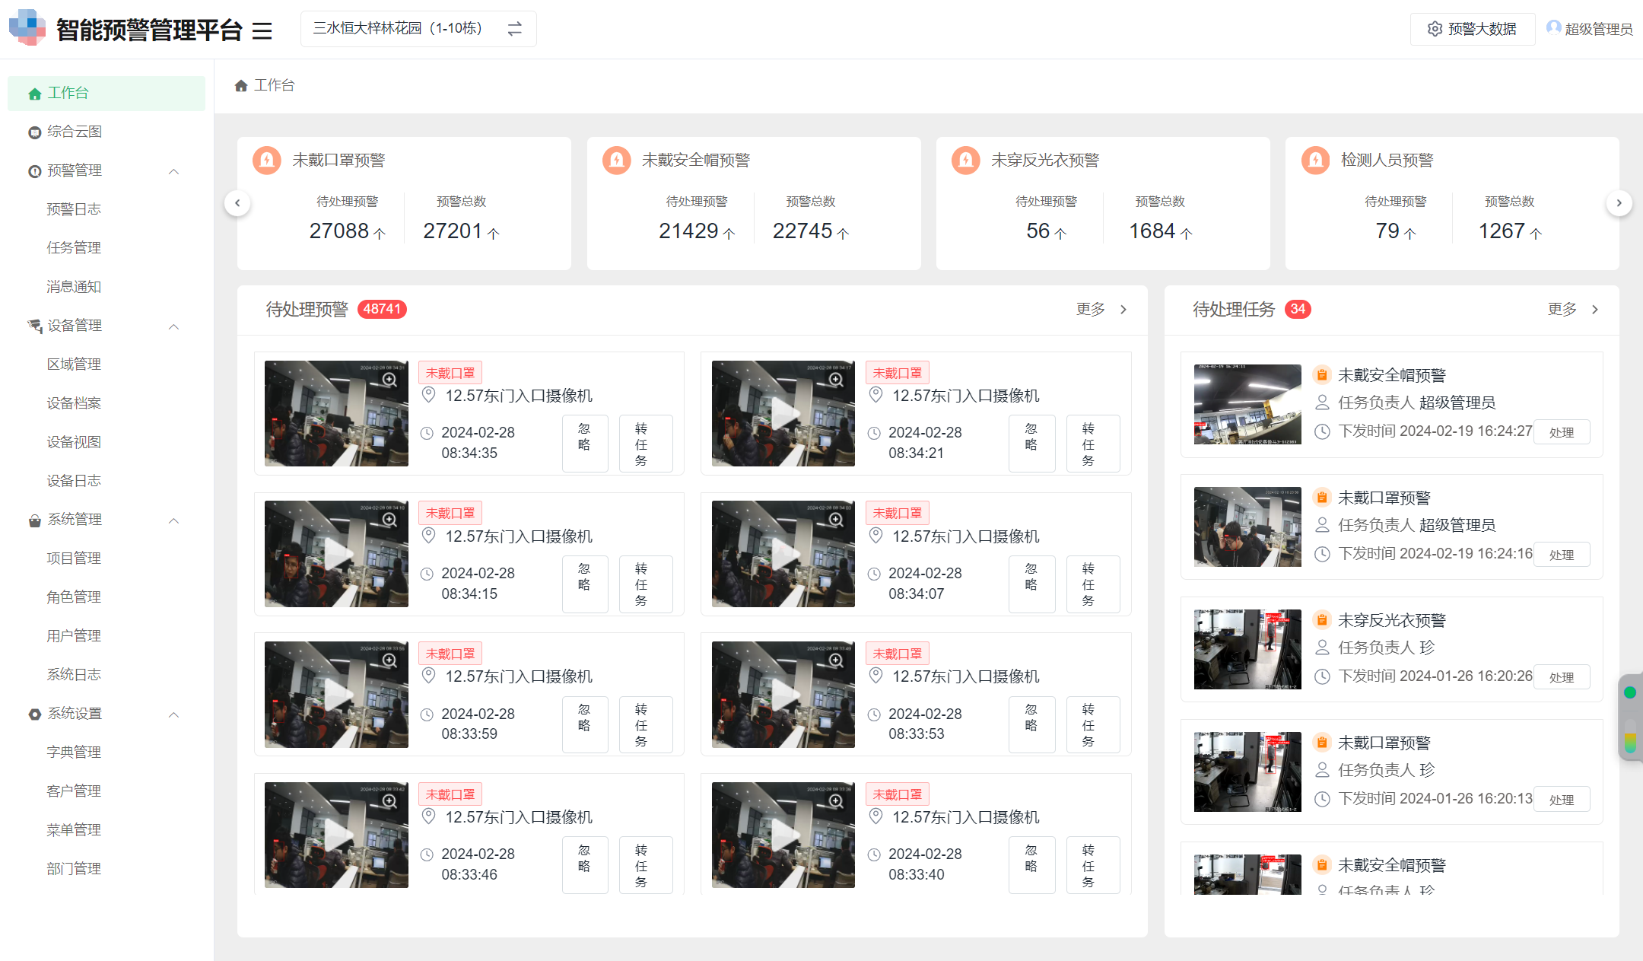Convert 08:34:35 warning to task
Screen dimensions: 1643x961
pos(644,444)
